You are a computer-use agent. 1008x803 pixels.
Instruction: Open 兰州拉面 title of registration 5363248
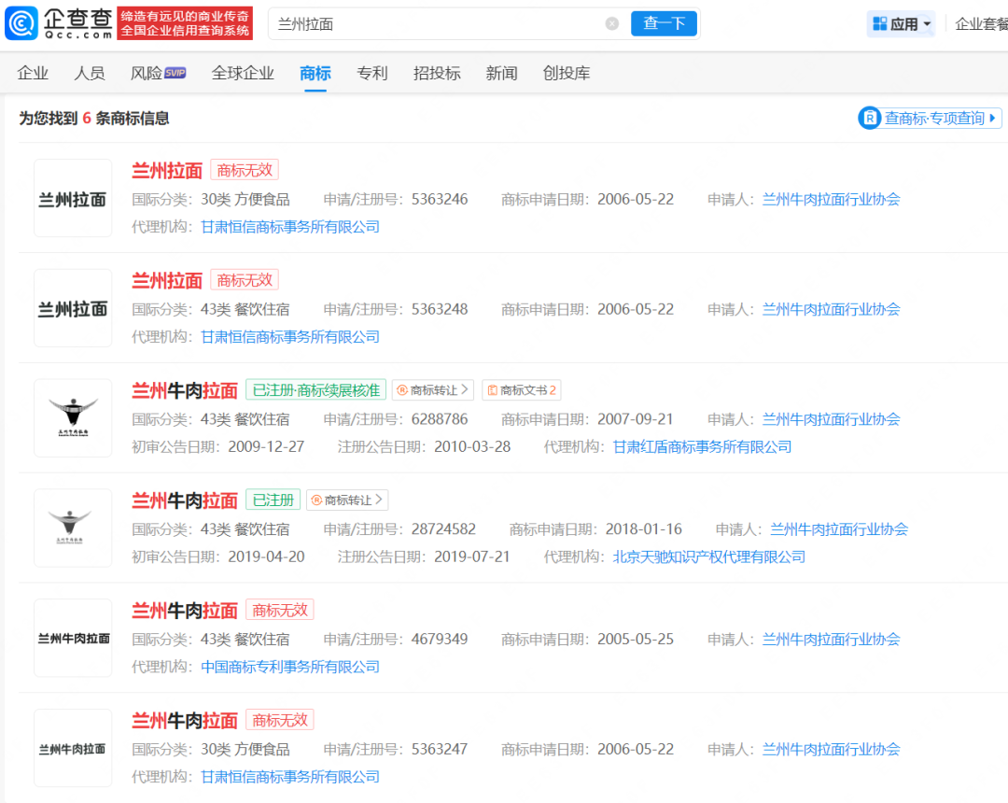click(x=167, y=280)
